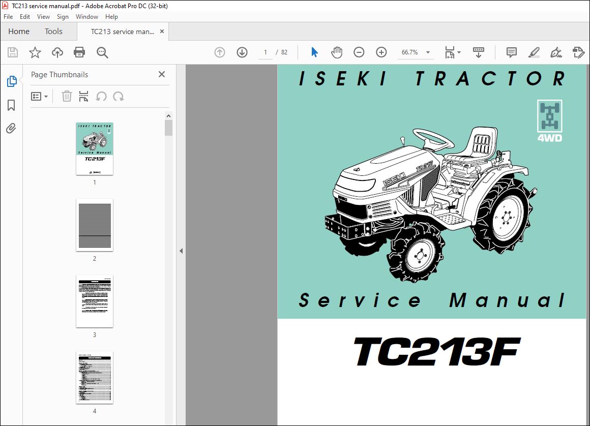Go to the previous page with up arrow
This screenshot has width=590, height=426.
tap(220, 52)
